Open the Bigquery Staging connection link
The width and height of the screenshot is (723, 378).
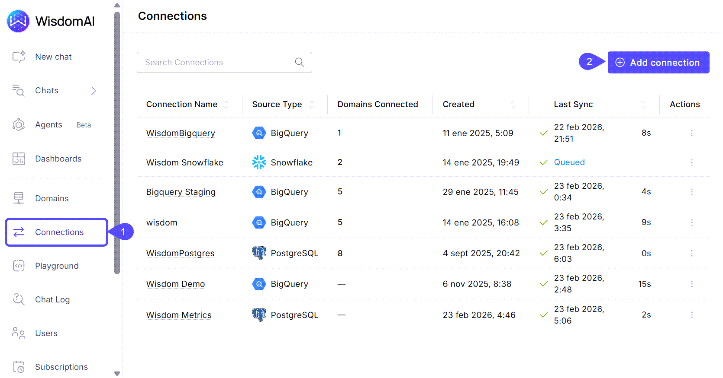pos(181,192)
